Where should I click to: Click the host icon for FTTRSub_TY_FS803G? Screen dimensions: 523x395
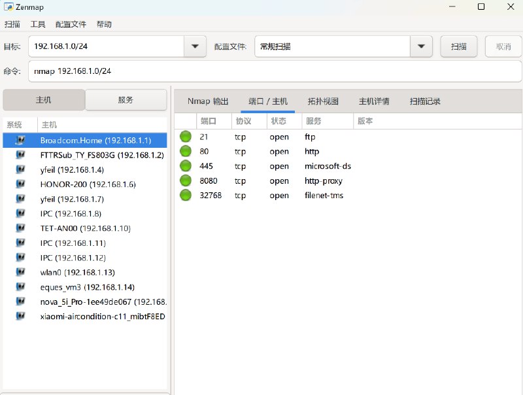(x=20, y=154)
